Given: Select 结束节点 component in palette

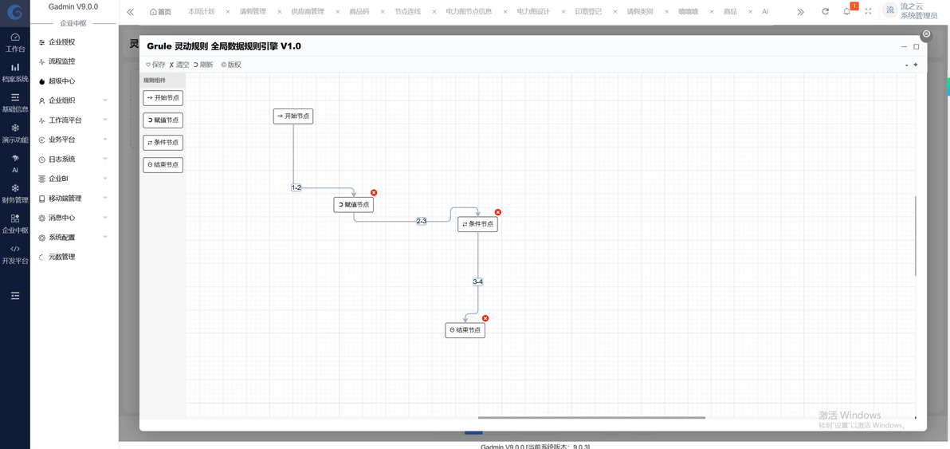Looking at the screenshot, I should (x=163, y=165).
